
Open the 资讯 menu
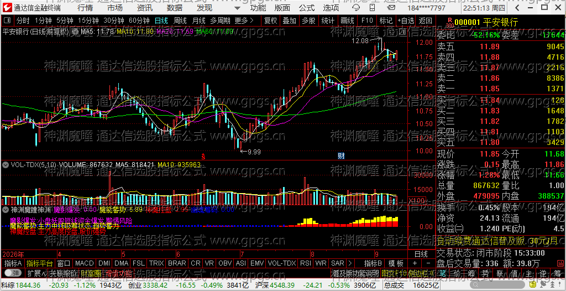pos(145,8)
